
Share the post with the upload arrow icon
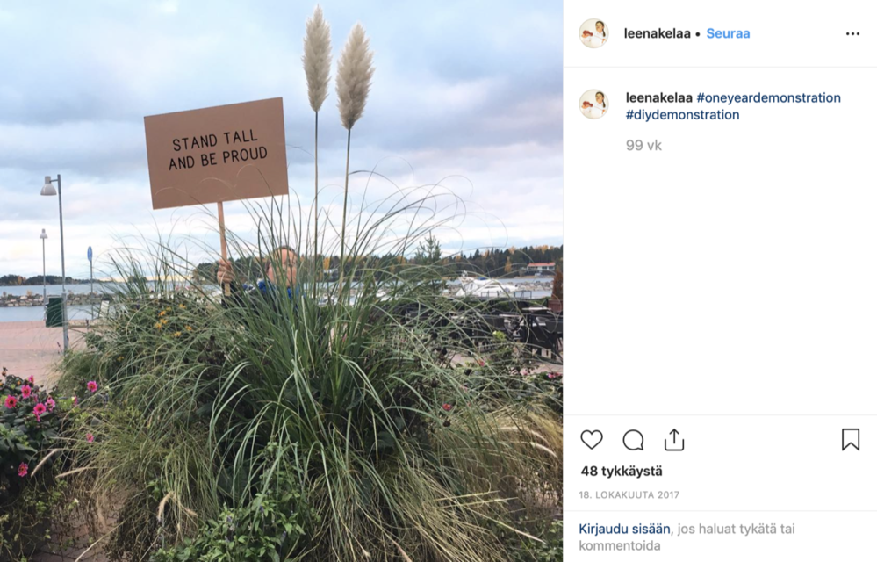click(674, 440)
